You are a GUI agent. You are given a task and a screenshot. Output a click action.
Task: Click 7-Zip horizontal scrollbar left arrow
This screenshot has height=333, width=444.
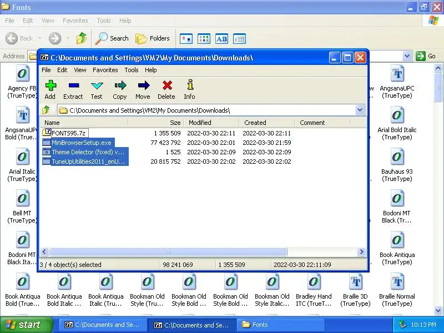tap(44, 251)
